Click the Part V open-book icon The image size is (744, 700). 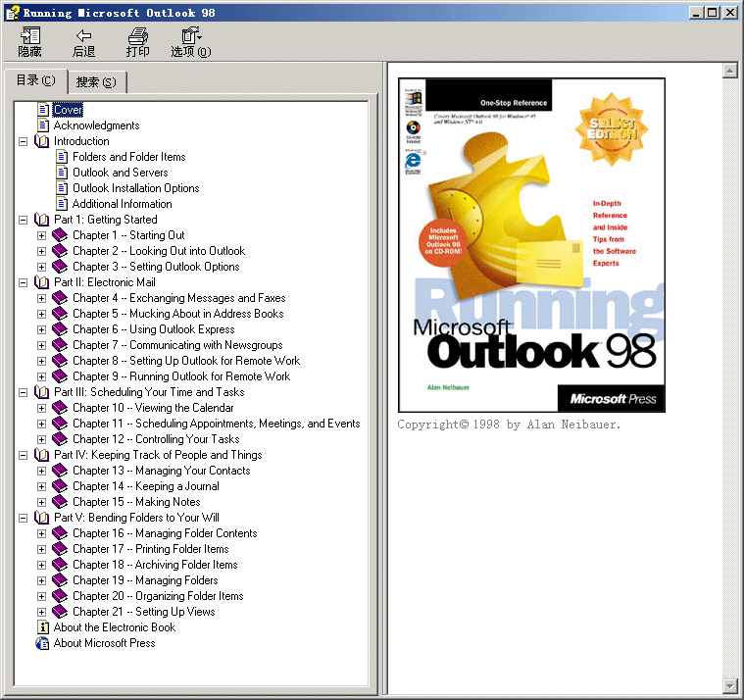(42, 518)
